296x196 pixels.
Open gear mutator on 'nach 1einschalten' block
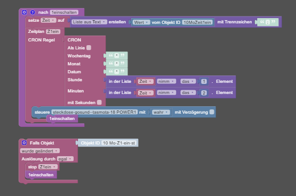pyautogui.click(x=24, y=12)
